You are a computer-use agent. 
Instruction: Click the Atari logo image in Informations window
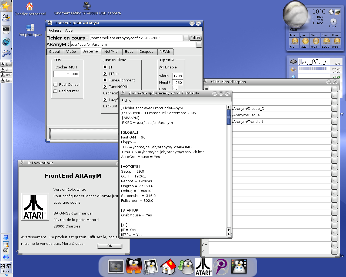coord(35,207)
